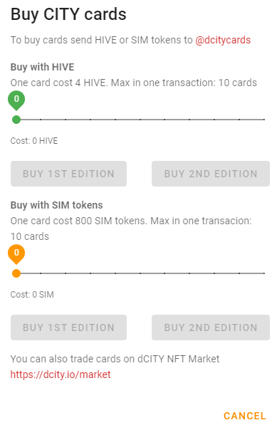Click Buy 1st Edition under Buy with SIM tokens
Viewport: 277px width, 430px height.
click(68, 327)
